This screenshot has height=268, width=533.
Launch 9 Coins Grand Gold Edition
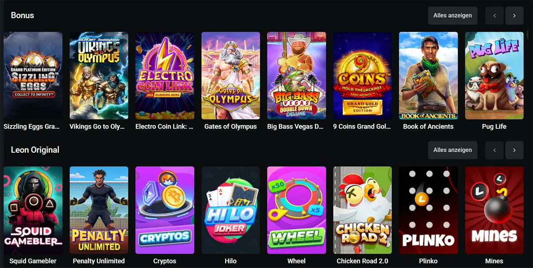[x=362, y=75]
